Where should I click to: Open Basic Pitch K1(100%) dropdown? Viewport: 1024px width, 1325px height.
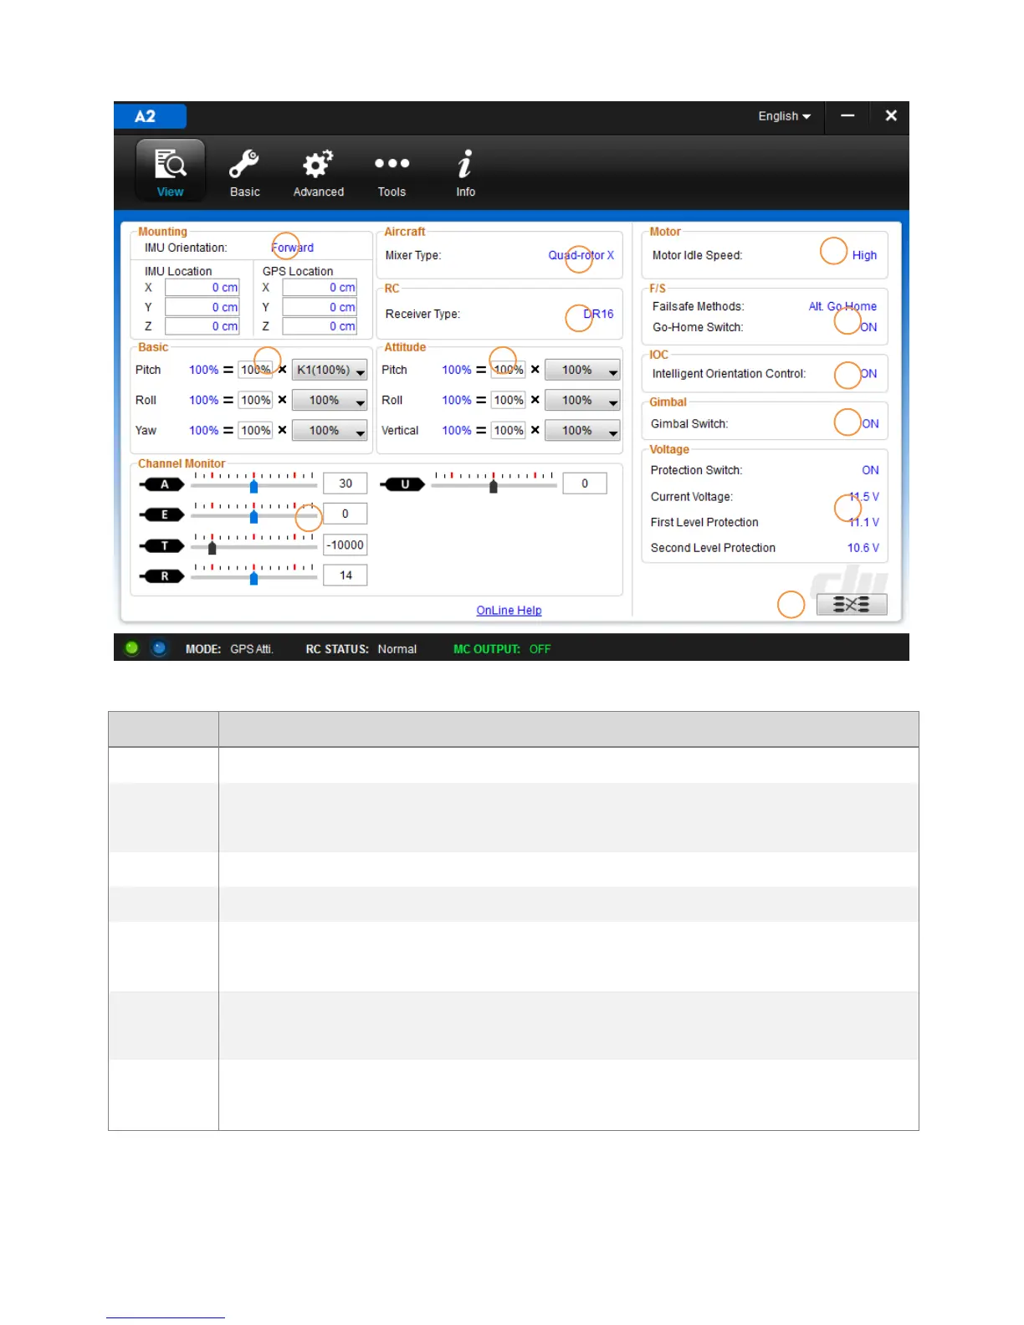pos(330,370)
